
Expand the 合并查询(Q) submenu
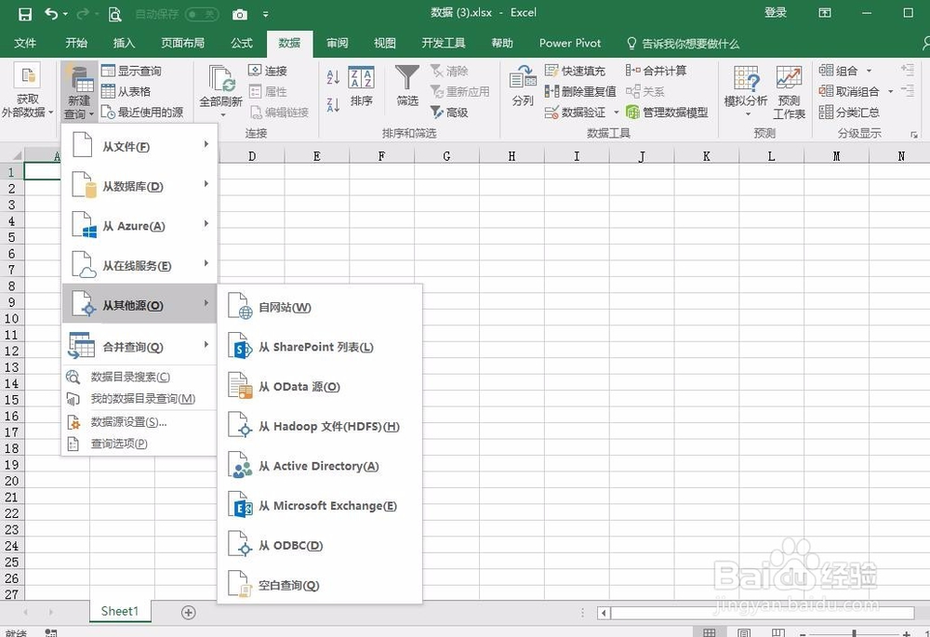(x=139, y=346)
